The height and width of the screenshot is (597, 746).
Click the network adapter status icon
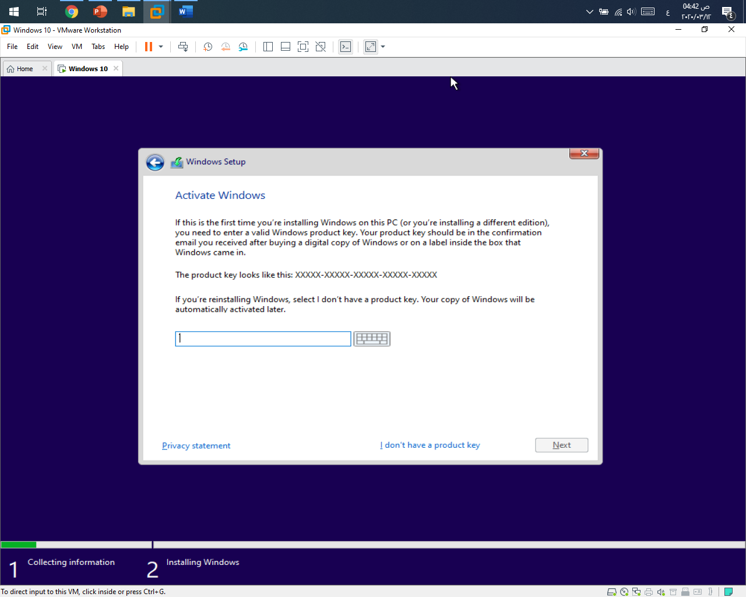pyautogui.click(x=636, y=592)
